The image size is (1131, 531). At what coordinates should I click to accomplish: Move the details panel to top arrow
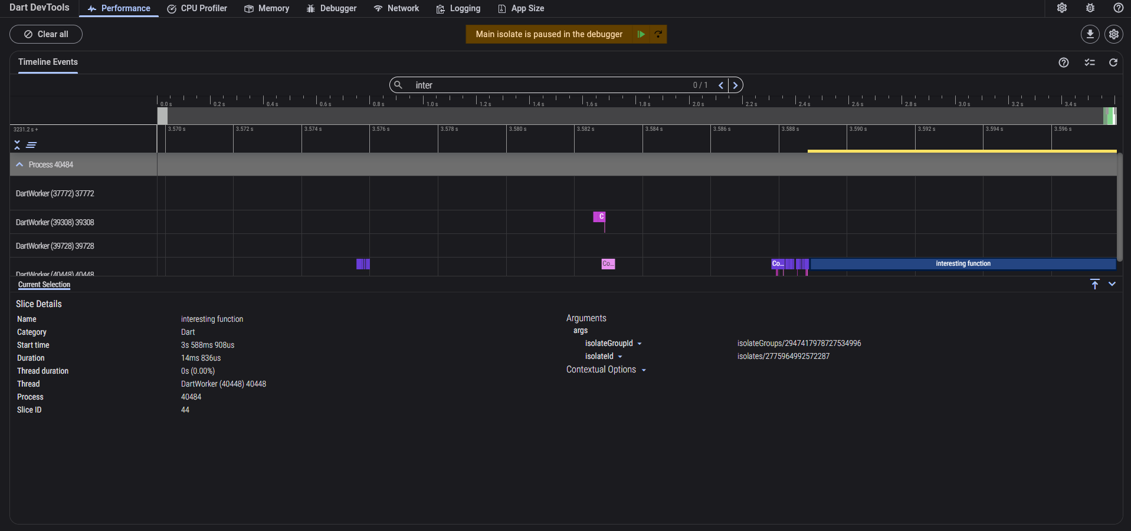[x=1095, y=284]
